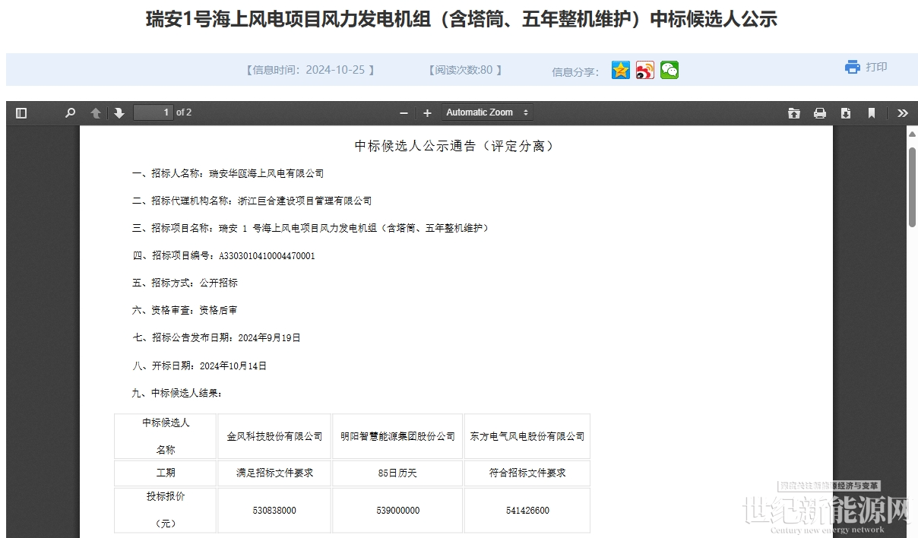Click the 投标报价（元） row header cell
Viewport: 918px width, 538px height.
click(166, 510)
